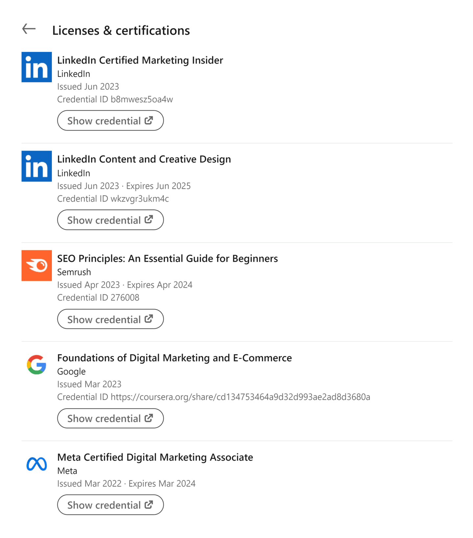Show credential for Meta Certified Digital Marketing Associate
This screenshot has width=473, height=538.
click(110, 504)
